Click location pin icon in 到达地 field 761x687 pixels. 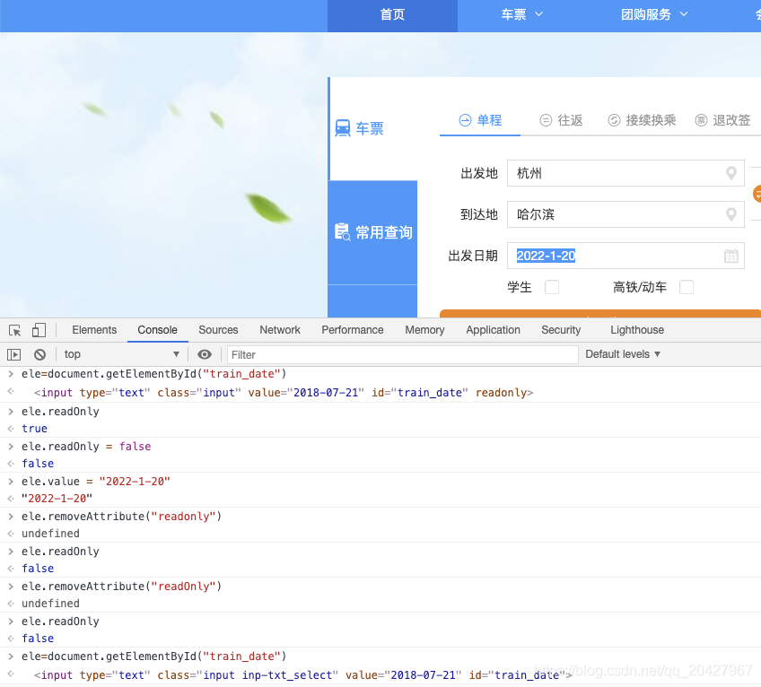point(730,214)
